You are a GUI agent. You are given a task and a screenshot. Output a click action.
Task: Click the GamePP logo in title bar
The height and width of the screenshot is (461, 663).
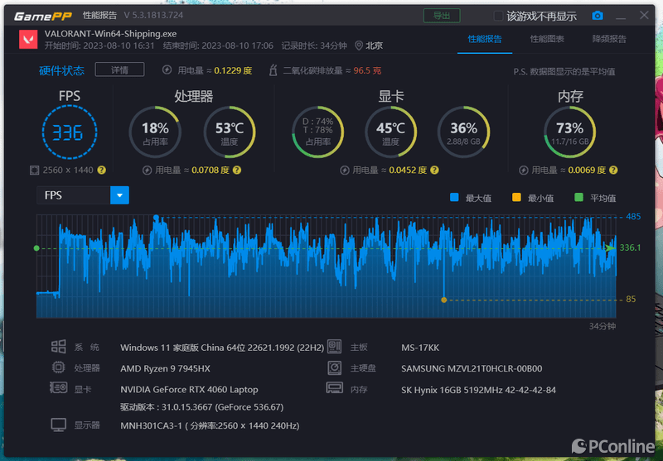pyautogui.click(x=43, y=16)
